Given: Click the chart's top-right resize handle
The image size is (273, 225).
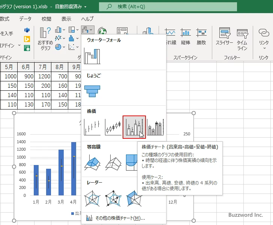Looking at the screenshot, I should (193, 113).
